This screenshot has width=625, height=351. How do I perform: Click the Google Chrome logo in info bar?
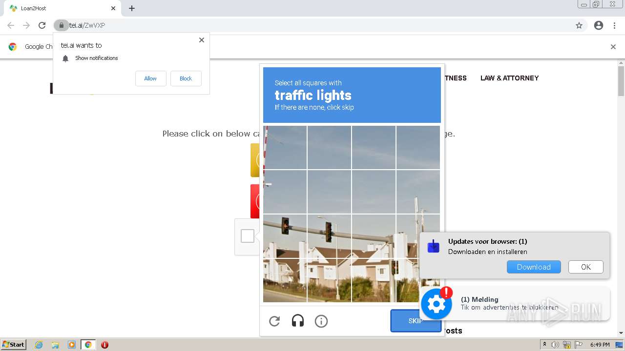tap(13, 47)
